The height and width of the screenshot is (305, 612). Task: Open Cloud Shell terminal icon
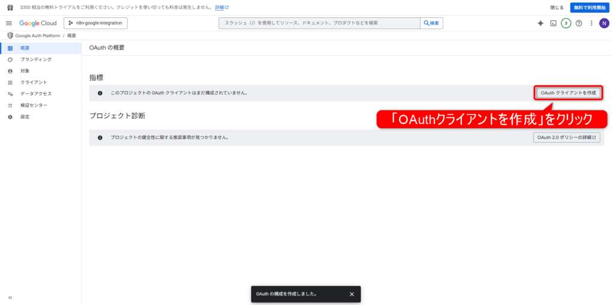(x=553, y=23)
